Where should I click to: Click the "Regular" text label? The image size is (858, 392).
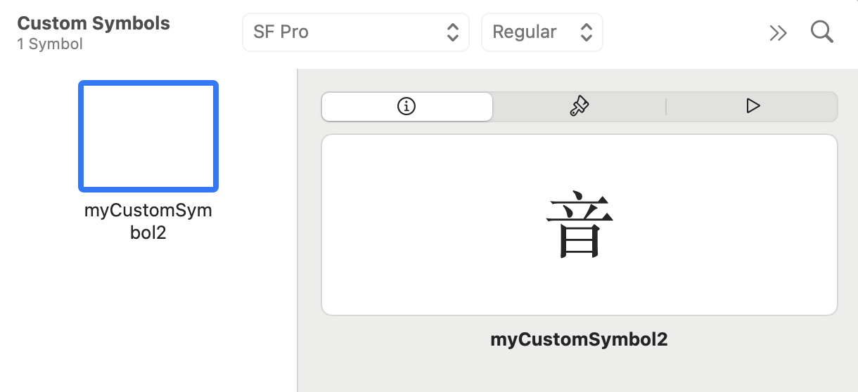[525, 32]
